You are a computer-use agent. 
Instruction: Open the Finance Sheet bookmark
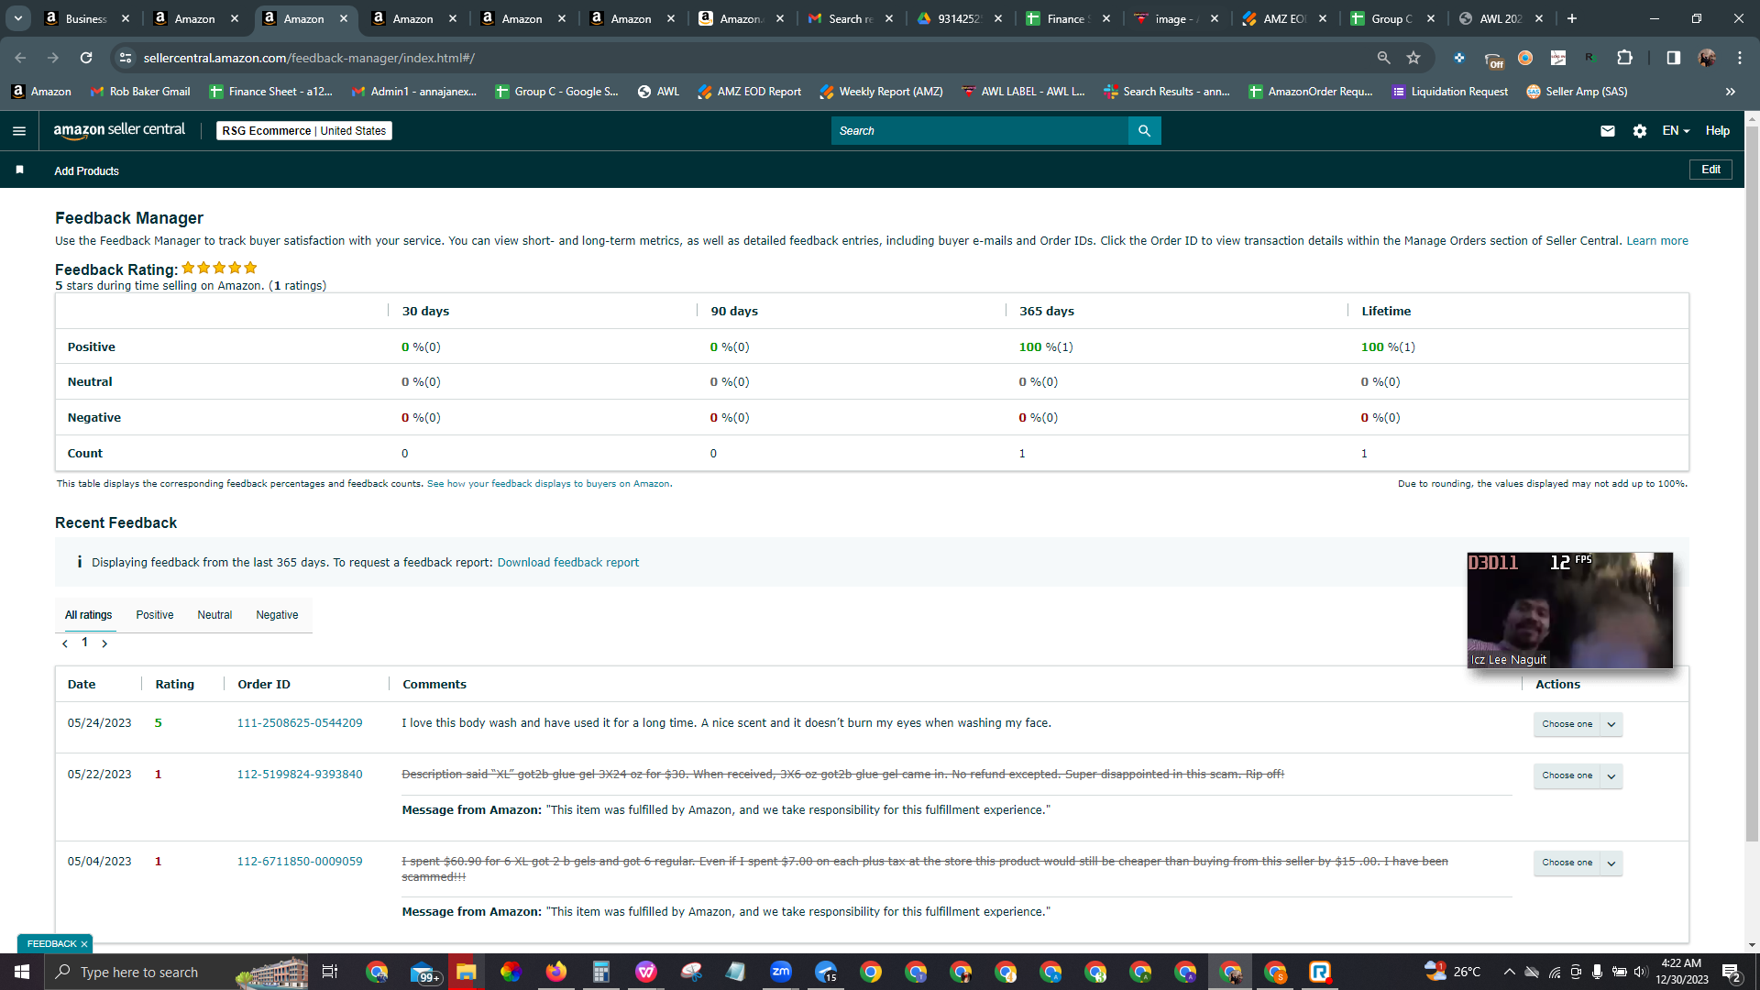click(271, 92)
